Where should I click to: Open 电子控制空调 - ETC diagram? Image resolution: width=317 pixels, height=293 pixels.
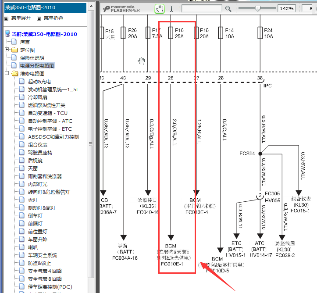[x=50, y=129]
